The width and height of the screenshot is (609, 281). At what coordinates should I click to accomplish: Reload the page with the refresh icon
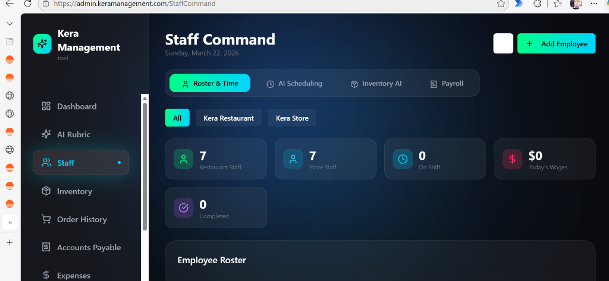[x=27, y=4]
